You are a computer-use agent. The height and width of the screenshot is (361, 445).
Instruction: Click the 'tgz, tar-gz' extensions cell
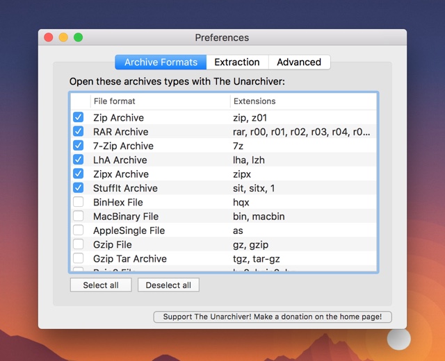coord(257,259)
